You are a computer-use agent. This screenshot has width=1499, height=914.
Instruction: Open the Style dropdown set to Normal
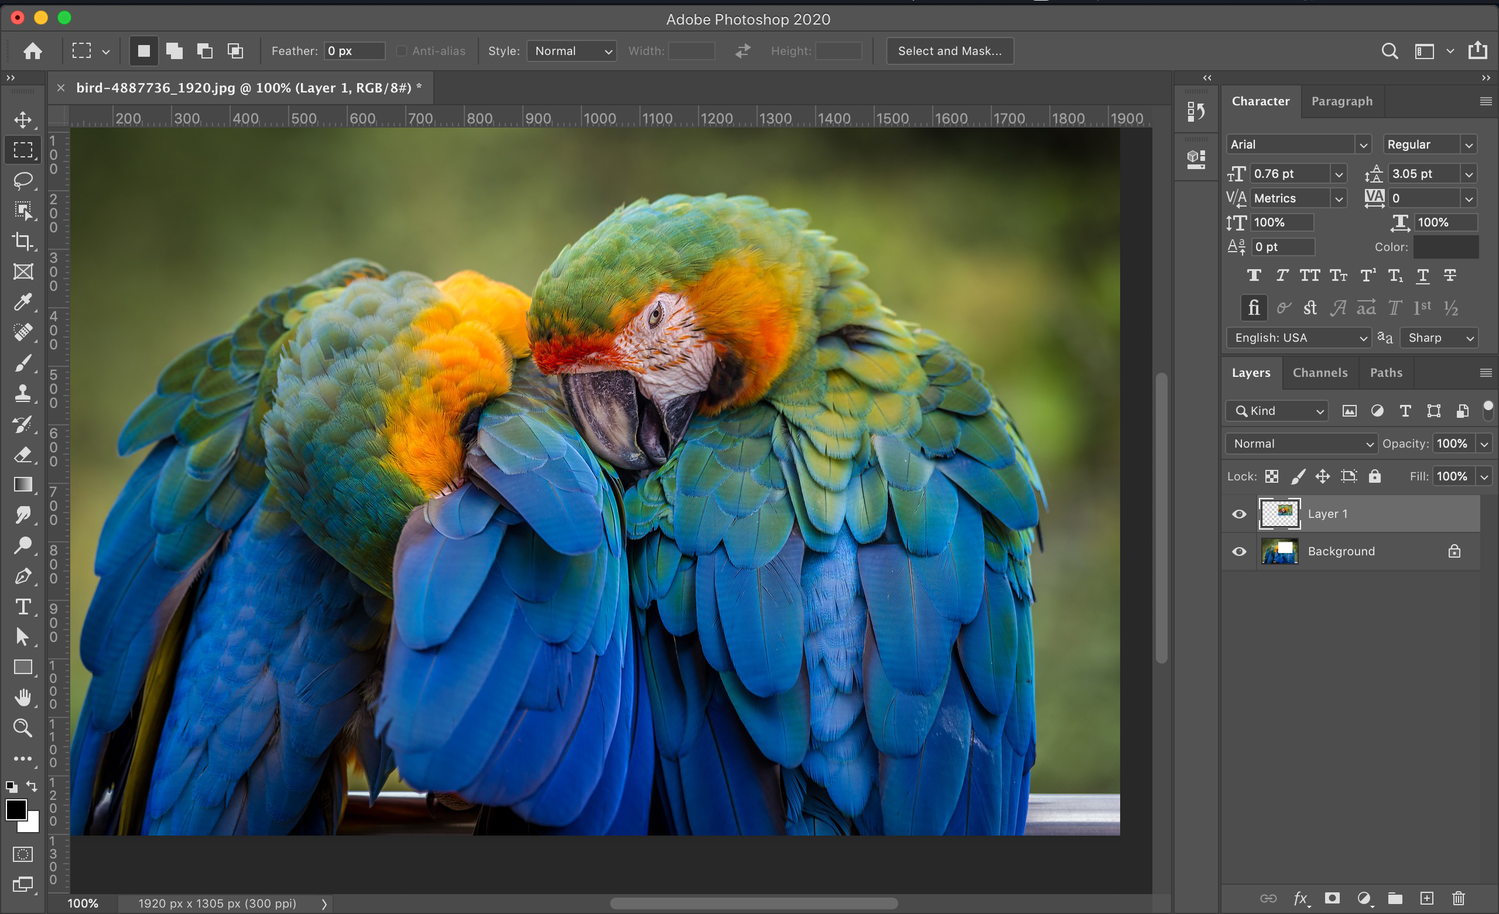click(x=572, y=51)
